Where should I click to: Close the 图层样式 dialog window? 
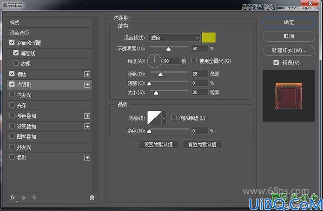(x=310, y=3)
